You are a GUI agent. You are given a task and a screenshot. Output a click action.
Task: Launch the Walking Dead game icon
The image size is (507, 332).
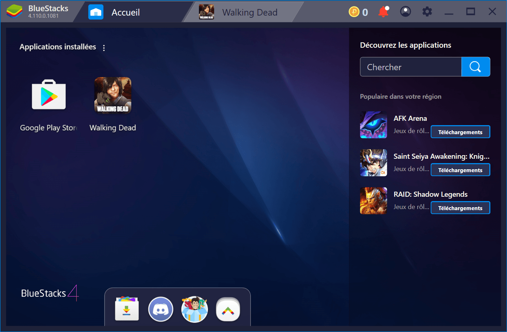113,95
